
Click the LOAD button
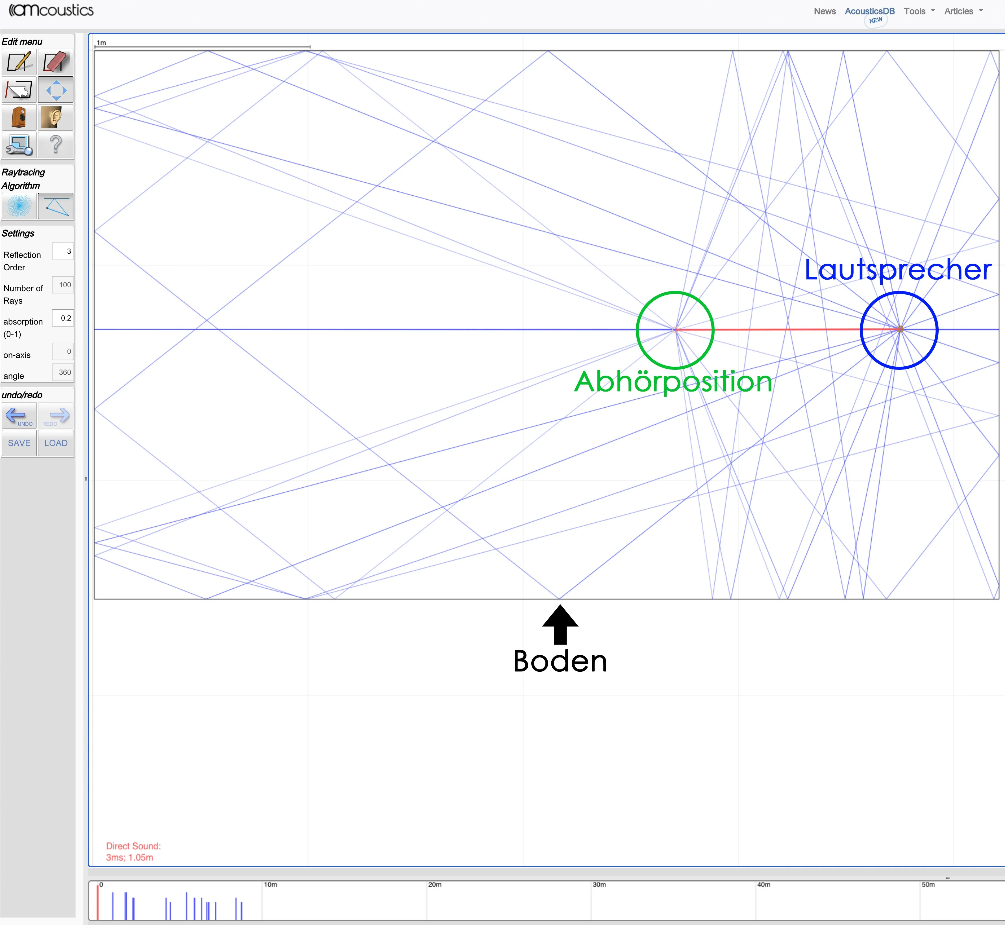pyautogui.click(x=55, y=443)
